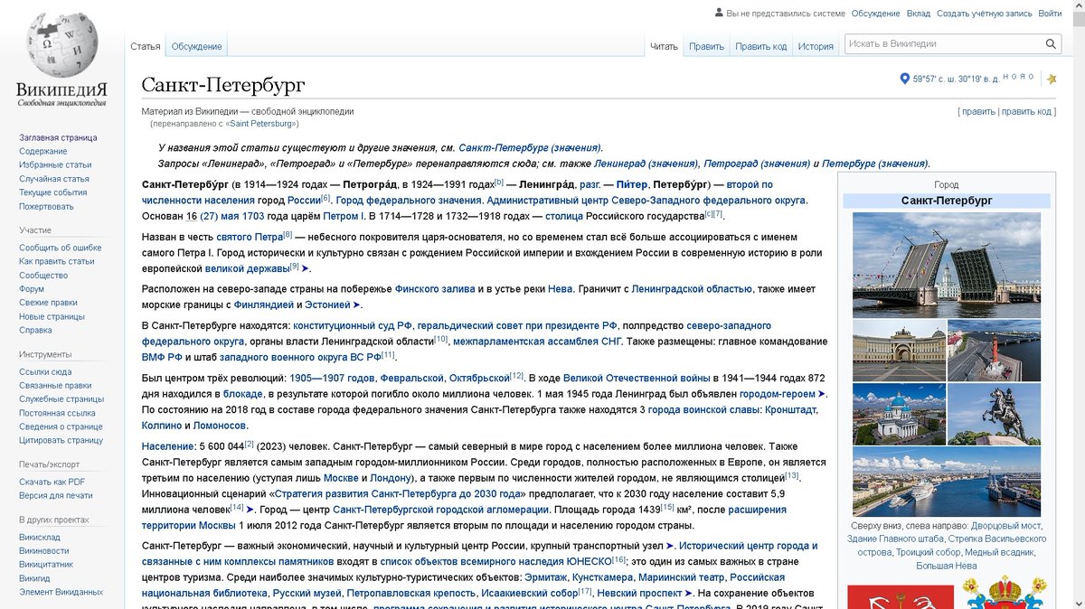Screen dimensions: 1085x609
Task: Click arrow after 'великой державы' footnote
Action: pos(306,268)
